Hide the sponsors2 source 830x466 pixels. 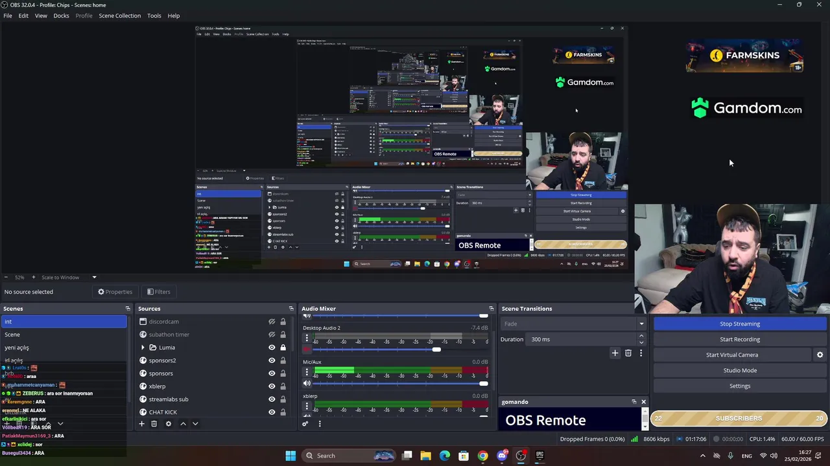click(272, 361)
